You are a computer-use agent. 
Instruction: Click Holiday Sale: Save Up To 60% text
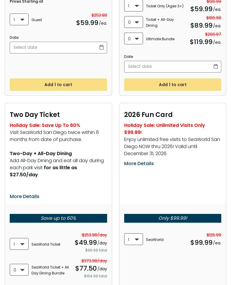pyautogui.click(x=45, y=125)
